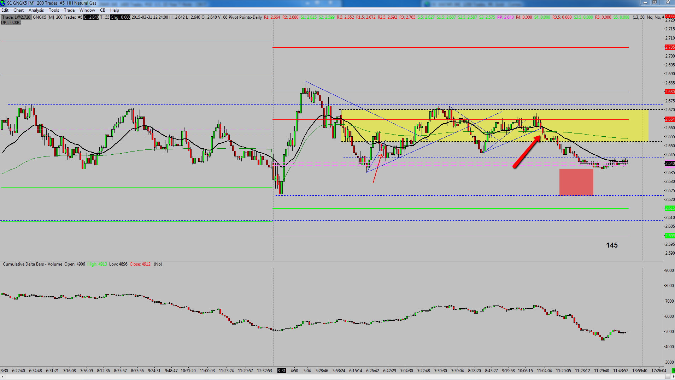Click the red 2.705 price axis label
Screen dimensions: 675x380
coord(670,47)
